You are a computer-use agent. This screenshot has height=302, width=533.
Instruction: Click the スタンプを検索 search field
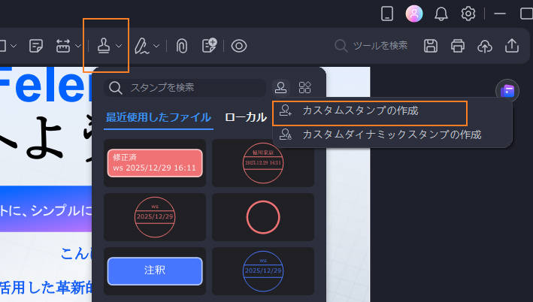pos(185,88)
